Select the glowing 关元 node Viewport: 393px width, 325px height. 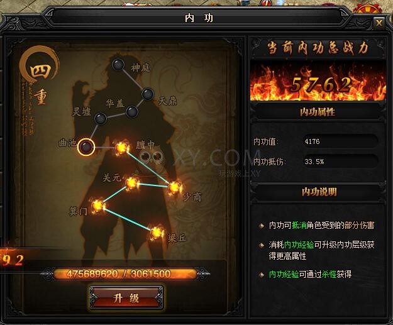132,183
